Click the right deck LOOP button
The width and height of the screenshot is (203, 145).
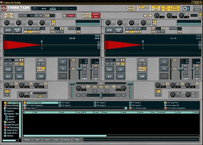(142, 76)
